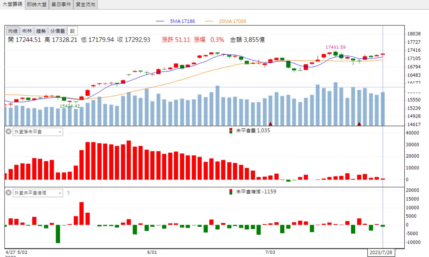Close the 外資淨未平倉 indicator panel

point(9,132)
